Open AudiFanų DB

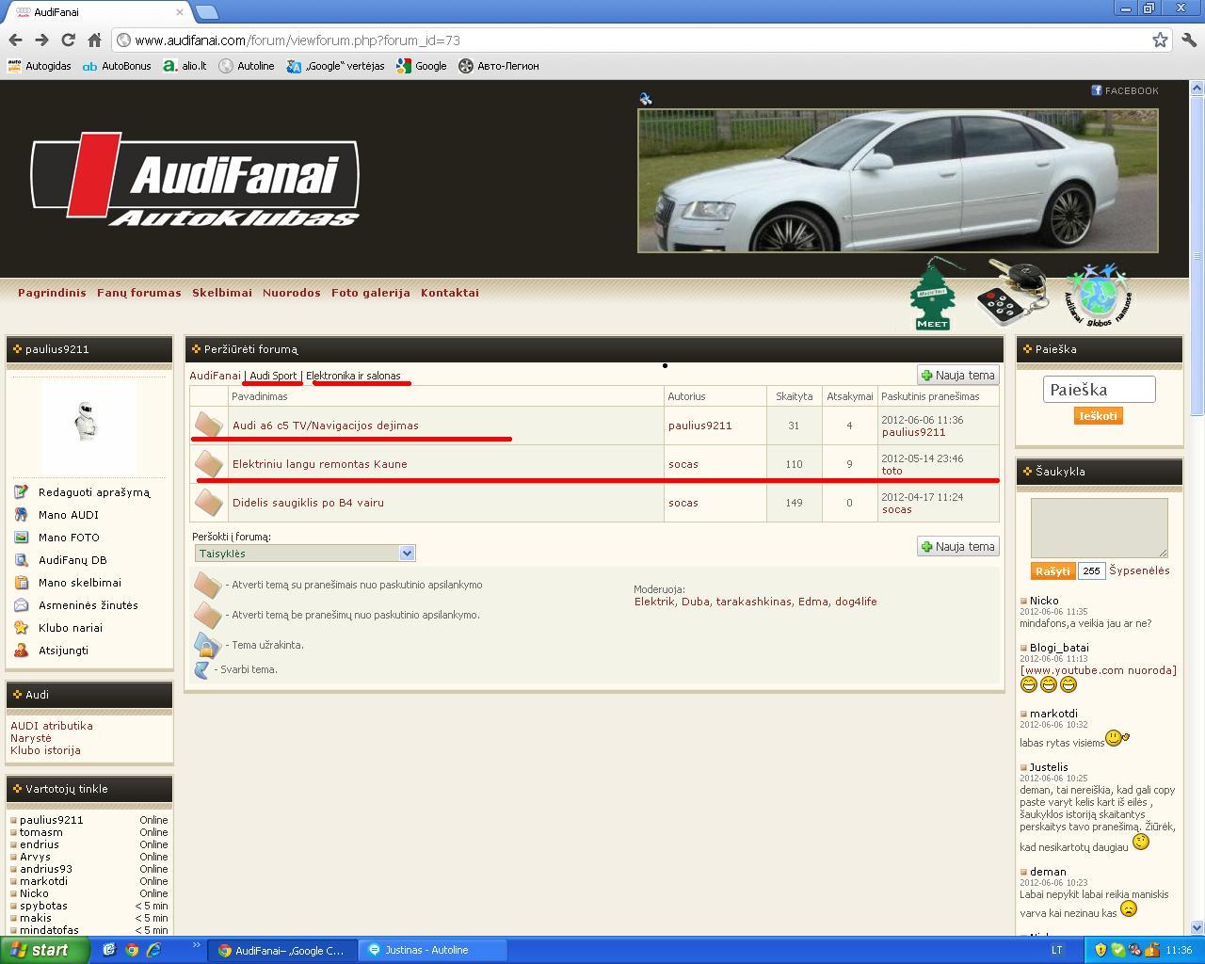[72, 560]
